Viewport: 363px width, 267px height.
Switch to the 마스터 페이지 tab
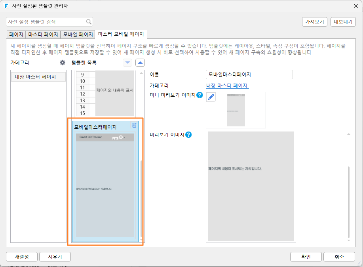(x=43, y=34)
